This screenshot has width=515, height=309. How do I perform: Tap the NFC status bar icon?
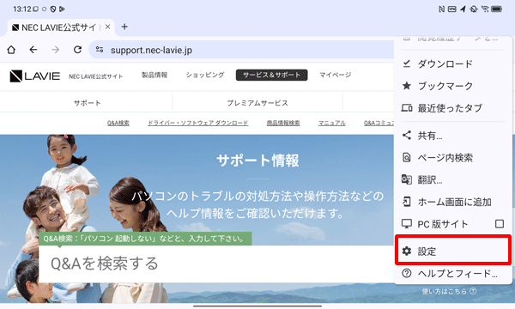(441, 9)
